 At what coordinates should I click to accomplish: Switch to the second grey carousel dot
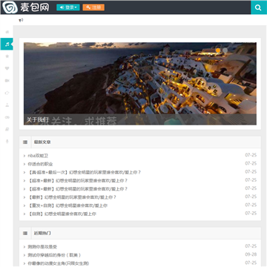point(225,50)
